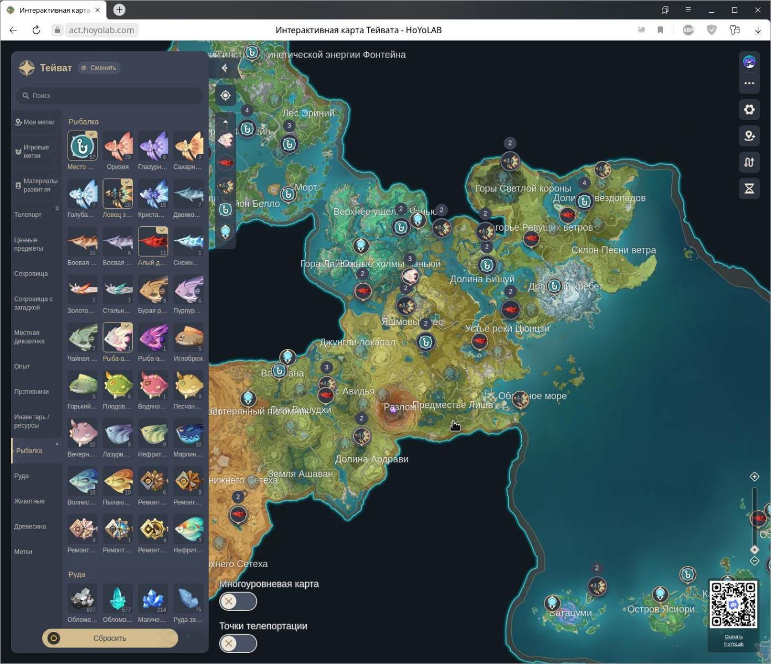Select the Пурпур... fish filter

[188, 289]
